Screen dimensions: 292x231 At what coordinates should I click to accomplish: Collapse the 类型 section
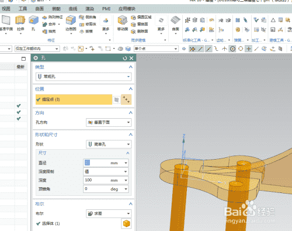(x=131, y=67)
